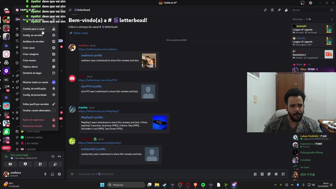Disconnect from voice with hang-up icon
336x189 pixels.
click(59, 156)
